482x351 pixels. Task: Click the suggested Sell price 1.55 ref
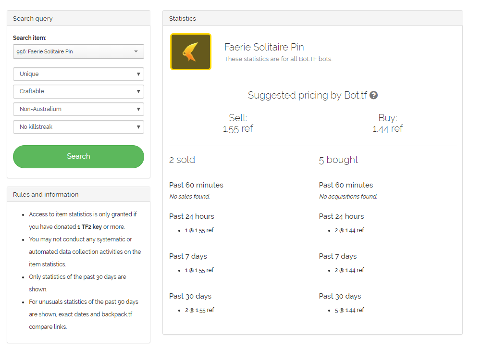tap(238, 129)
